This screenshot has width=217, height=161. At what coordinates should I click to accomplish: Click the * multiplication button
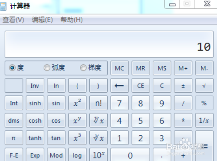(183, 121)
